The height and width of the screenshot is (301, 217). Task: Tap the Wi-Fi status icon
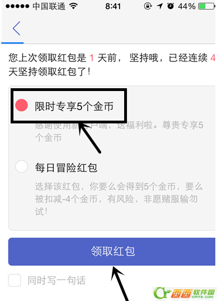coord(73,6)
